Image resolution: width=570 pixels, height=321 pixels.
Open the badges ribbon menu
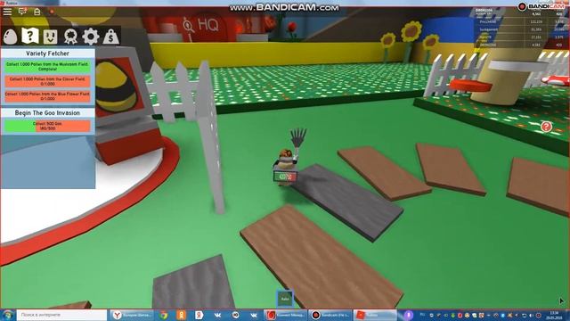70,37
